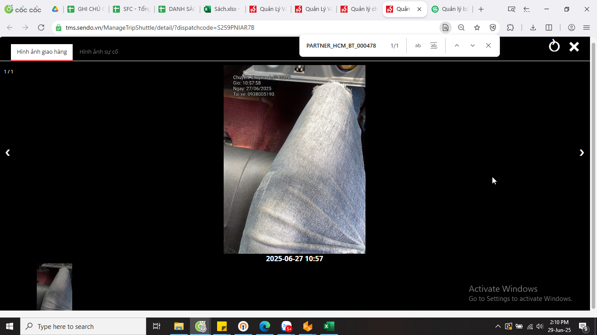Open Microsoft Edge from taskbar
The height and width of the screenshot is (335, 597).
point(264,326)
